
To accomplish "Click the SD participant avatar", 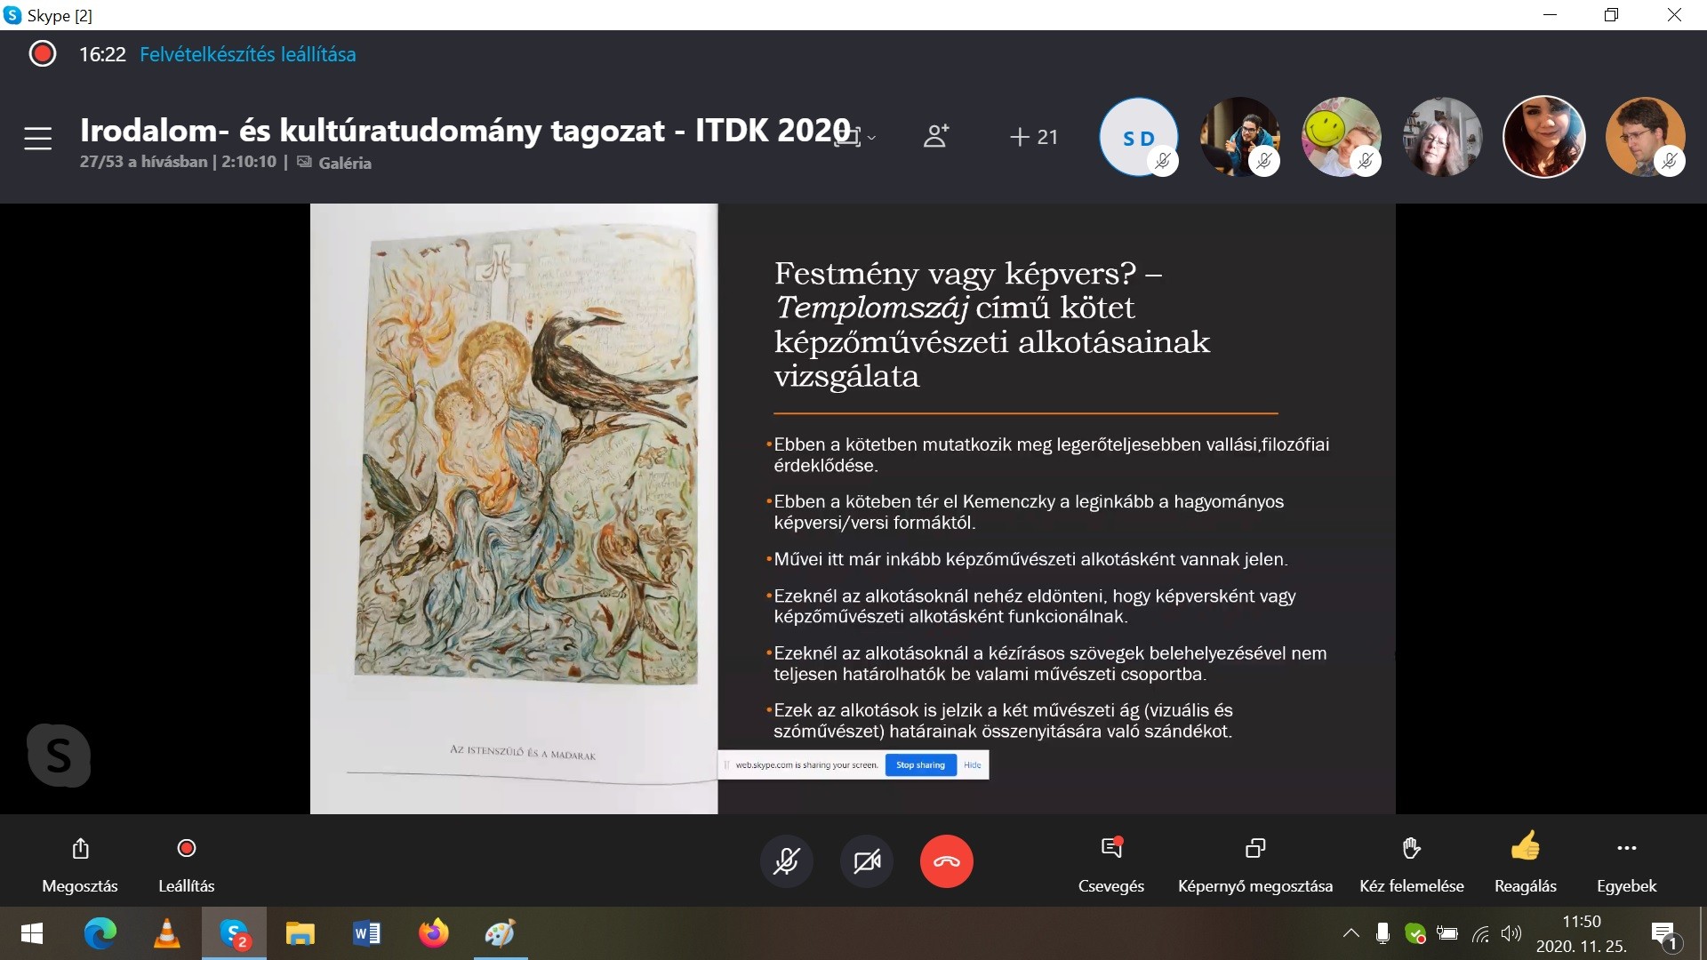I will click(1138, 137).
